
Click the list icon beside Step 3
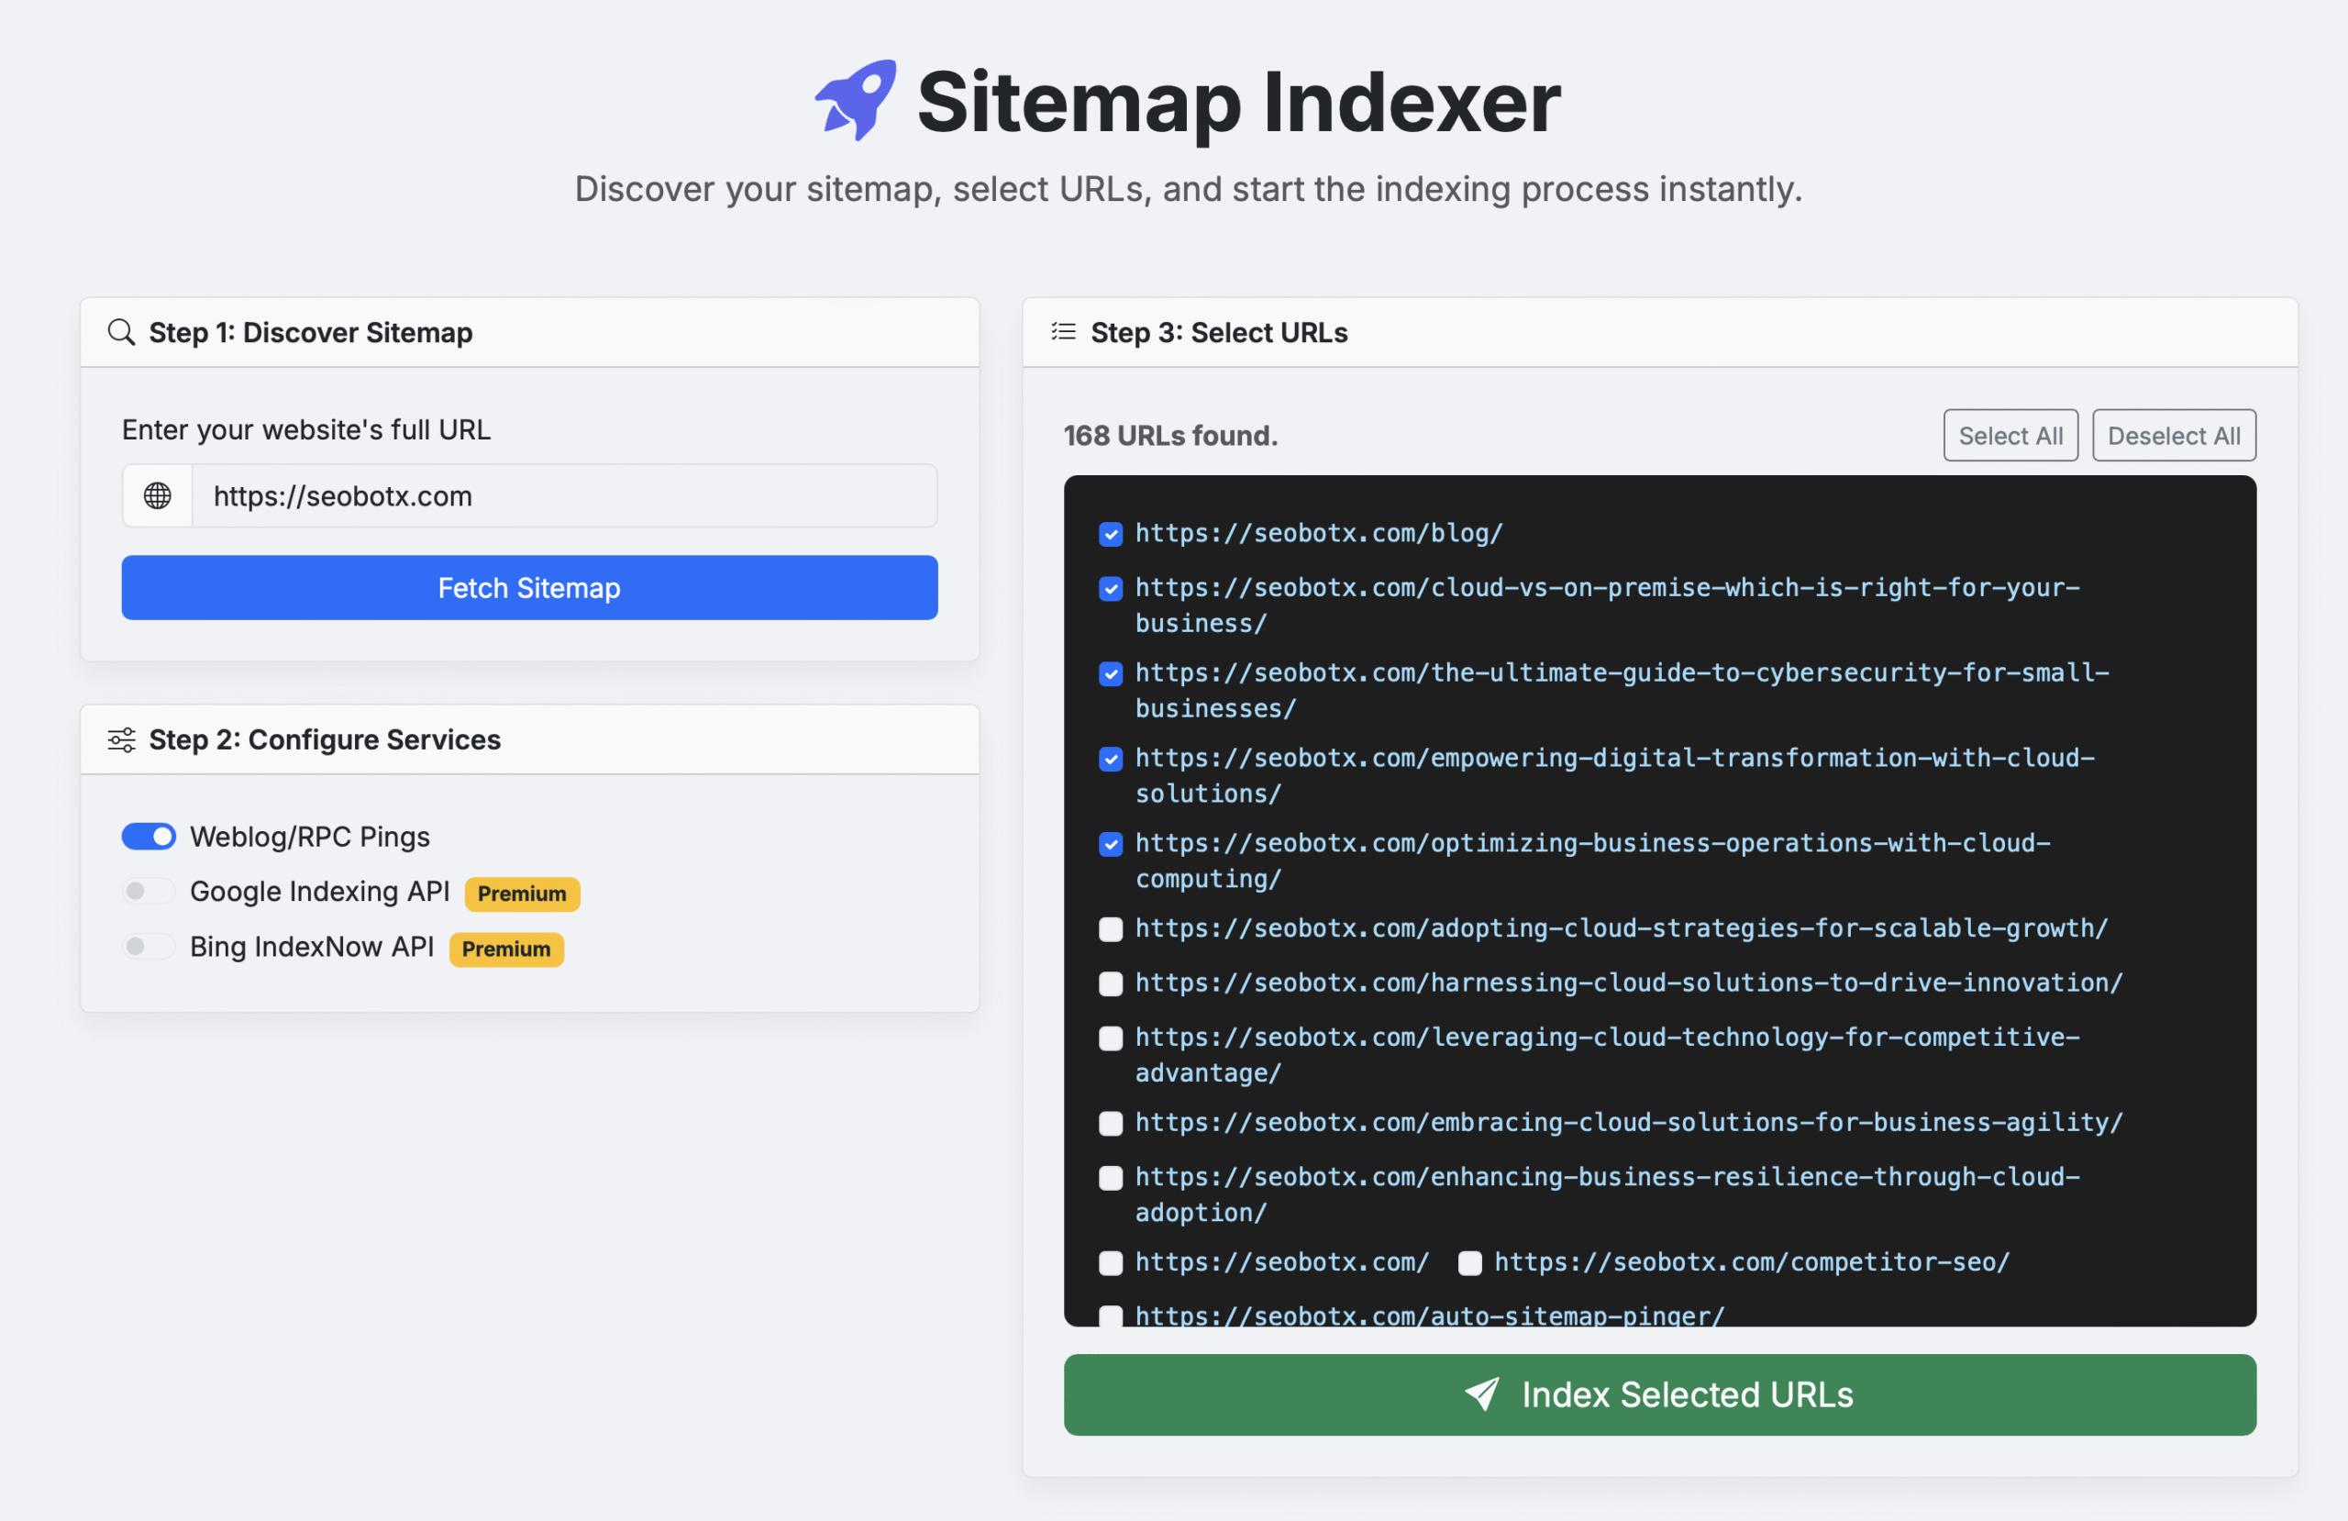coord(1064,332)
